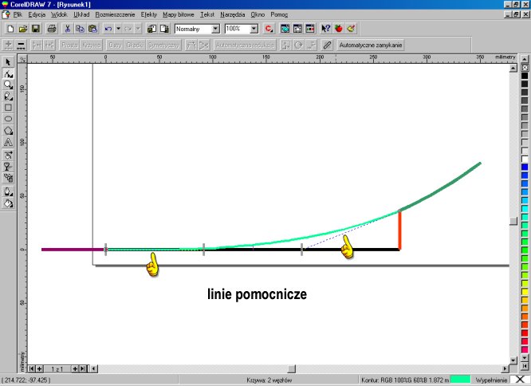531x386 pixels.
Task: Activate the Text tool
Action: tap(8, 142)
